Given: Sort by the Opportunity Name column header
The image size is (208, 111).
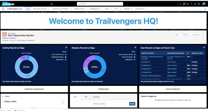Looking at the screenshot, I should pyautogui.click(x=148, y=53).
